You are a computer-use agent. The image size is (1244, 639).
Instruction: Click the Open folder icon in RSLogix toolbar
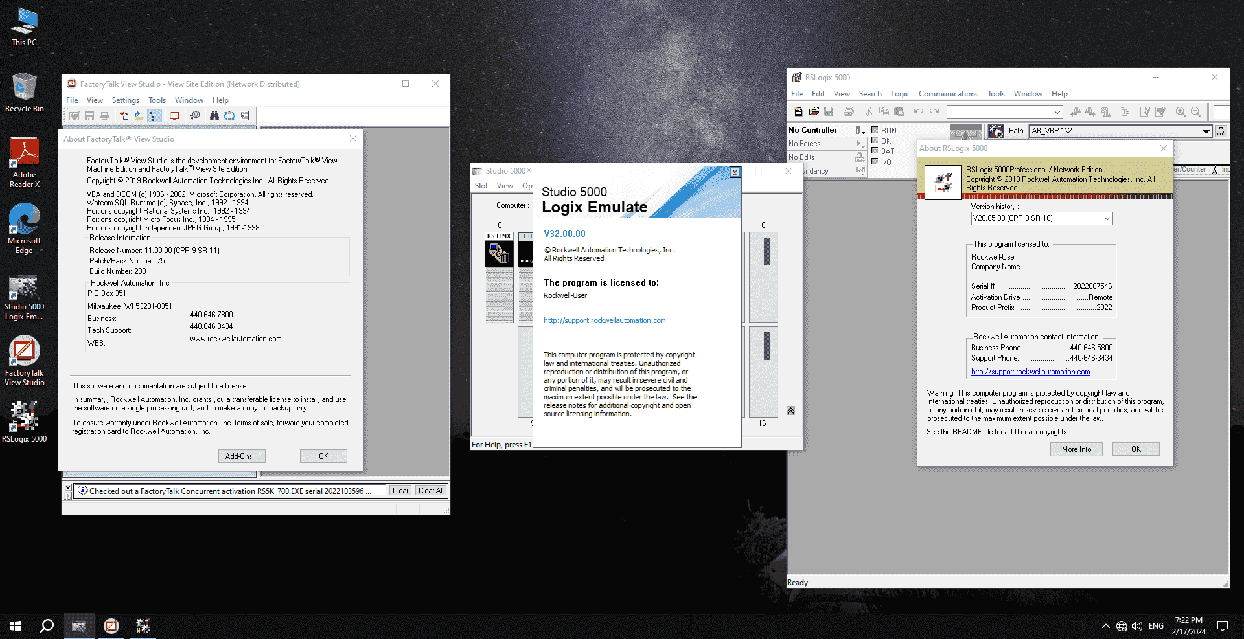[814, 112]
